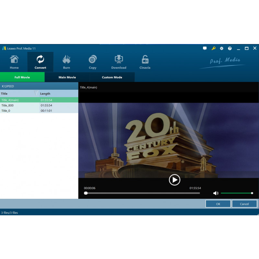Click the Cancel button
The height and width of the screenshot is (259, 259).
(244, 204)
